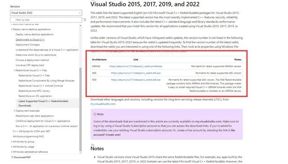Image resolution: width=288 pixels, height=164 pixels.
Task: Expand the Attributes by usage node
Action: 12,147
